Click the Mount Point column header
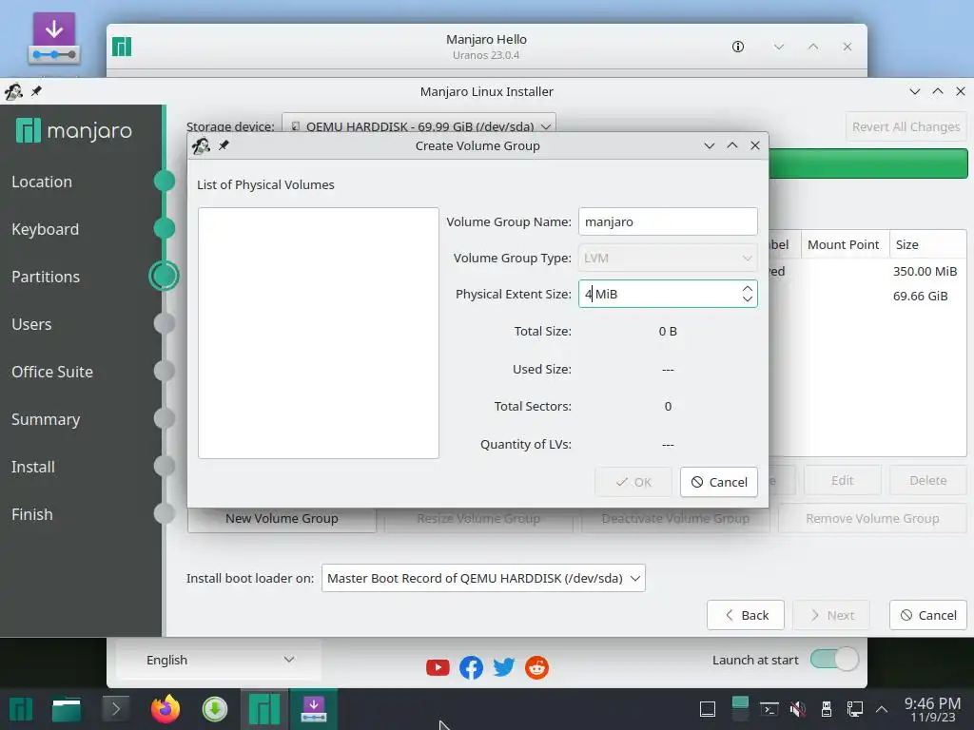The height and width of the screenshot is (730, 974). coord(844,244)
